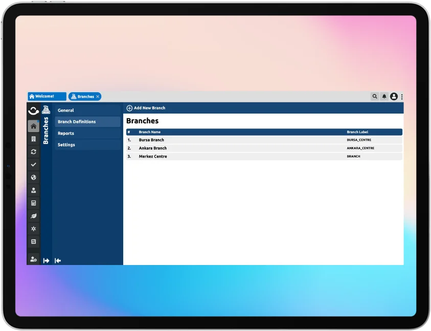Click Add New Branch button
The image size is (431, 331).
click(x=146, y=108)
